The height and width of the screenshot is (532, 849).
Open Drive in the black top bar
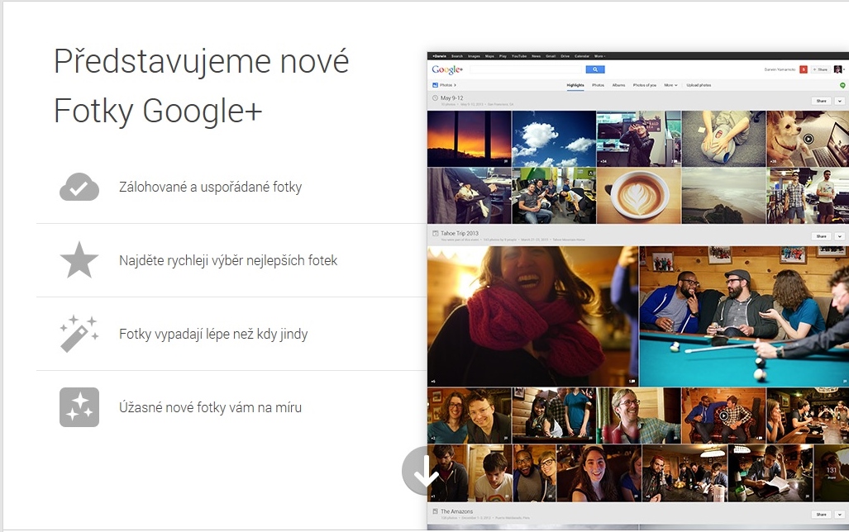pyautogui.click(x=565, y=55)
